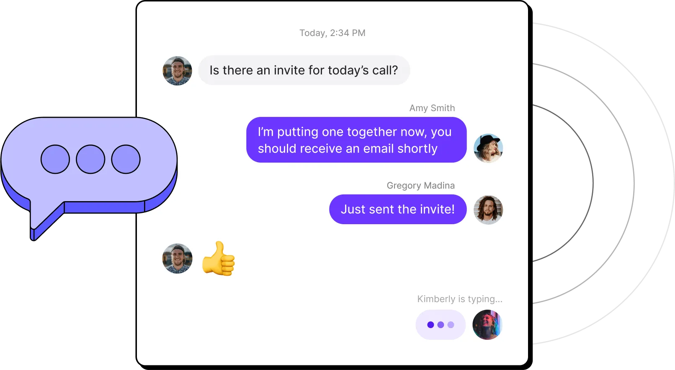Viewport: 675px width, 370px height.
Task: Click sender avatar beside invite question message
Action: click(178, 71)
